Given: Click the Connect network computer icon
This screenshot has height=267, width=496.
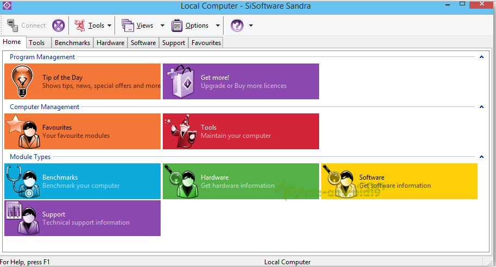Looking at the screenshot, I should tap(12, 26).
